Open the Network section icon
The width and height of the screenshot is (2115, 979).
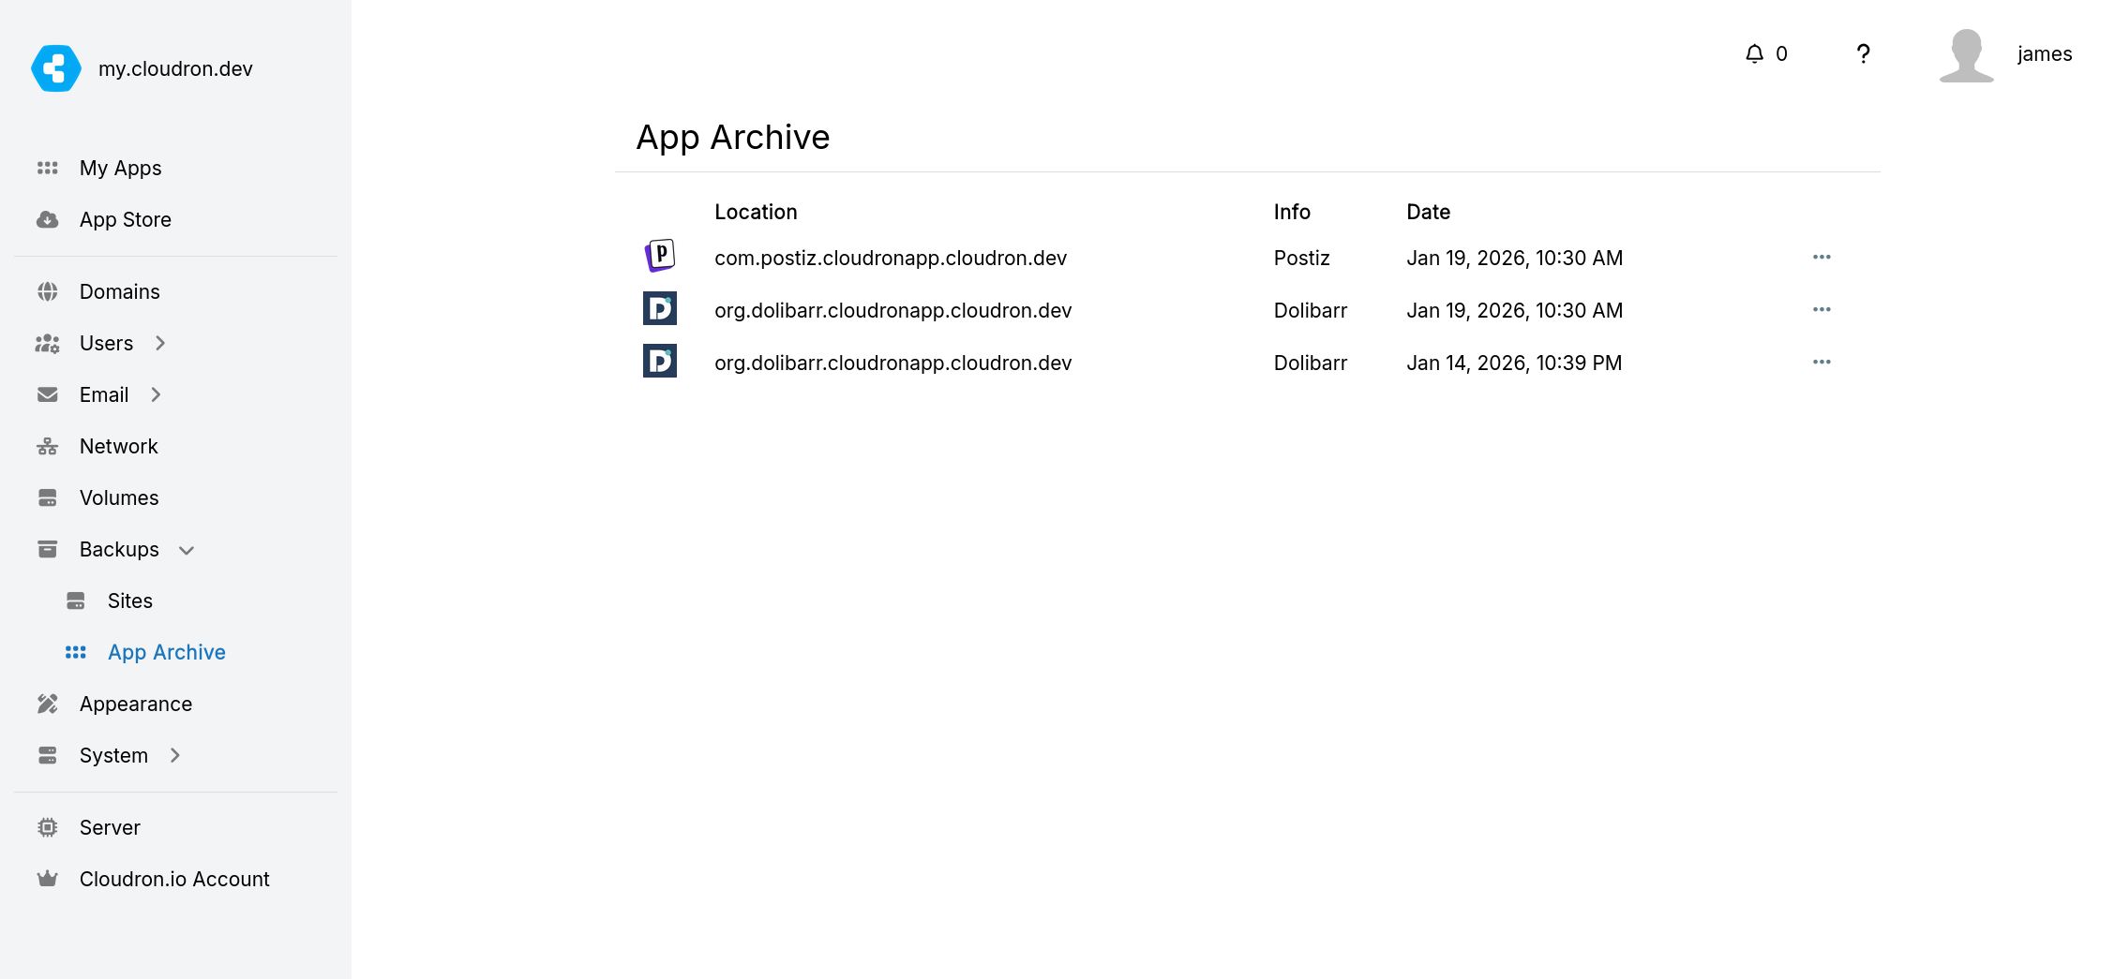(48, 446)
